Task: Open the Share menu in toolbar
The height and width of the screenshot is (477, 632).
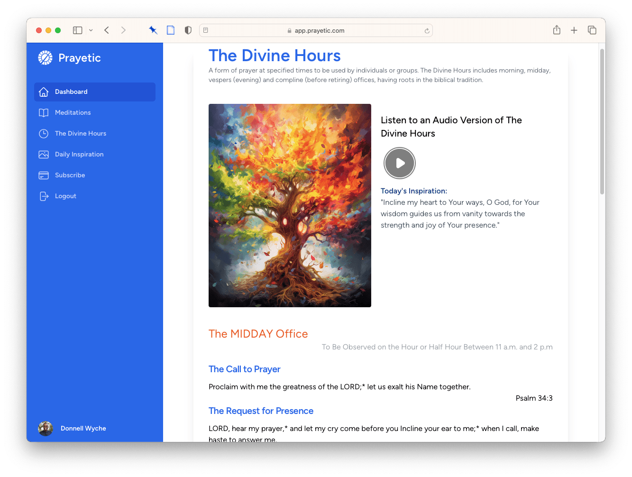Action: click(557, 30)
